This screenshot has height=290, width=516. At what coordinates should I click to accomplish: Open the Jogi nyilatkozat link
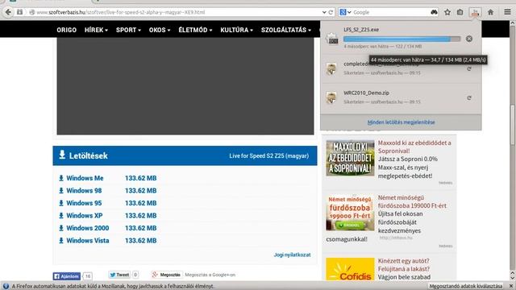tap(292, 255)
